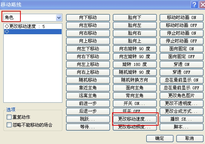Click the title bar help question mark
This screenshot has height=144, width=205.
(194, 5)
